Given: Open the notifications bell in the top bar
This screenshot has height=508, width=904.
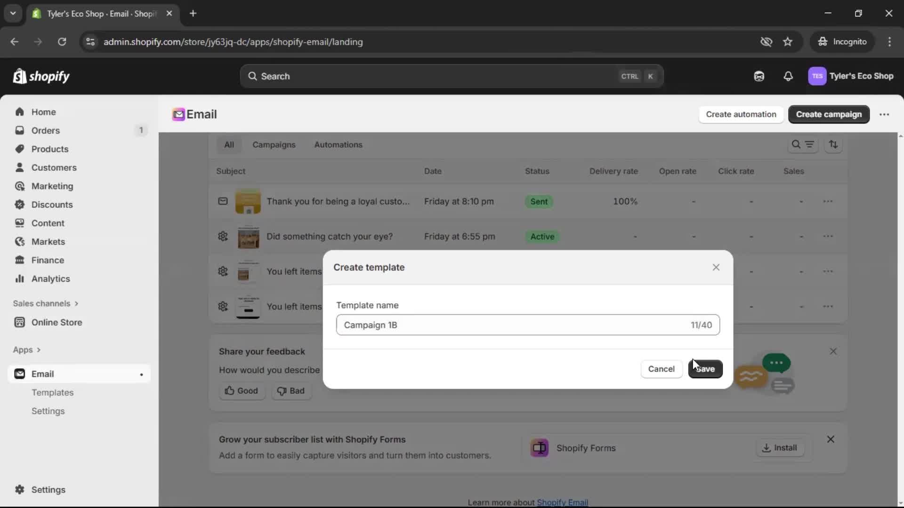Looking at the screenshot, I should click(789, 76).
